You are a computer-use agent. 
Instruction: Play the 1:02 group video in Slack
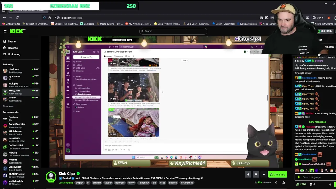[x=134, y=87]
